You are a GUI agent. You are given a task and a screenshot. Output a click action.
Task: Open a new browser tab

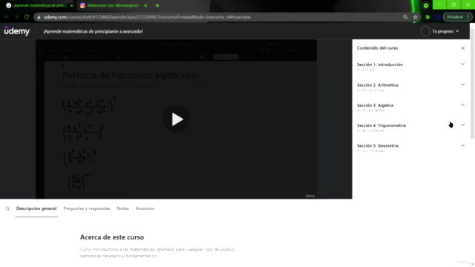pos(157,5)
